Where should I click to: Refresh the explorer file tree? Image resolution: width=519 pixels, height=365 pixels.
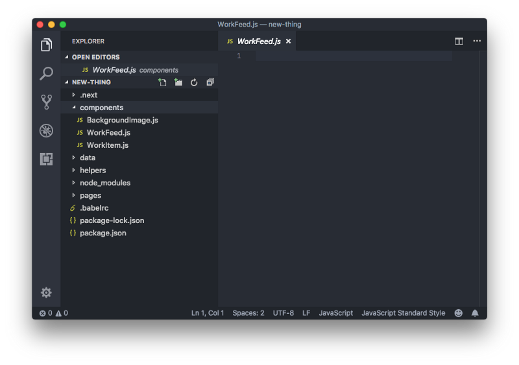point(194,82)
